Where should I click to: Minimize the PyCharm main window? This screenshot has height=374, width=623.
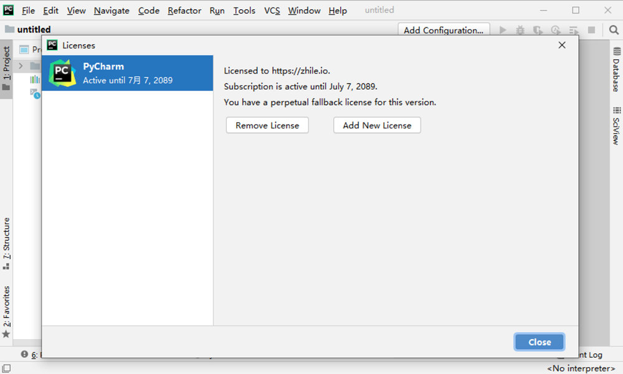(543, 10)
